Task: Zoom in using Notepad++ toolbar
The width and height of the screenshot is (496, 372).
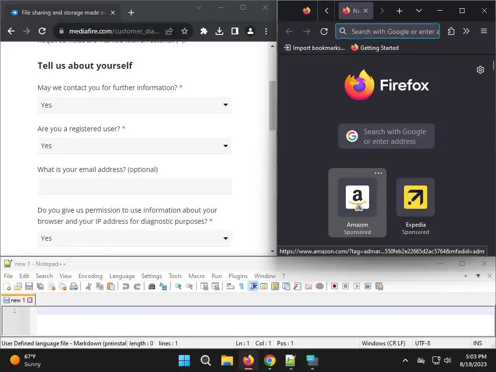Action: [178, 286]
